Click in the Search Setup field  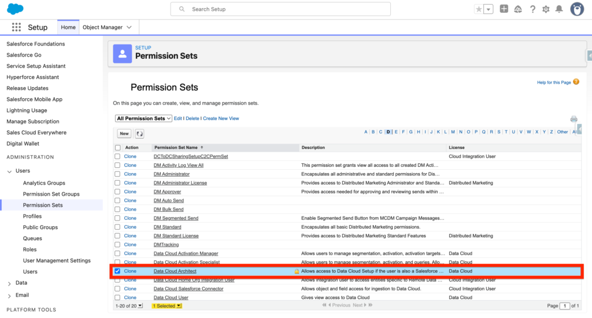280,9
